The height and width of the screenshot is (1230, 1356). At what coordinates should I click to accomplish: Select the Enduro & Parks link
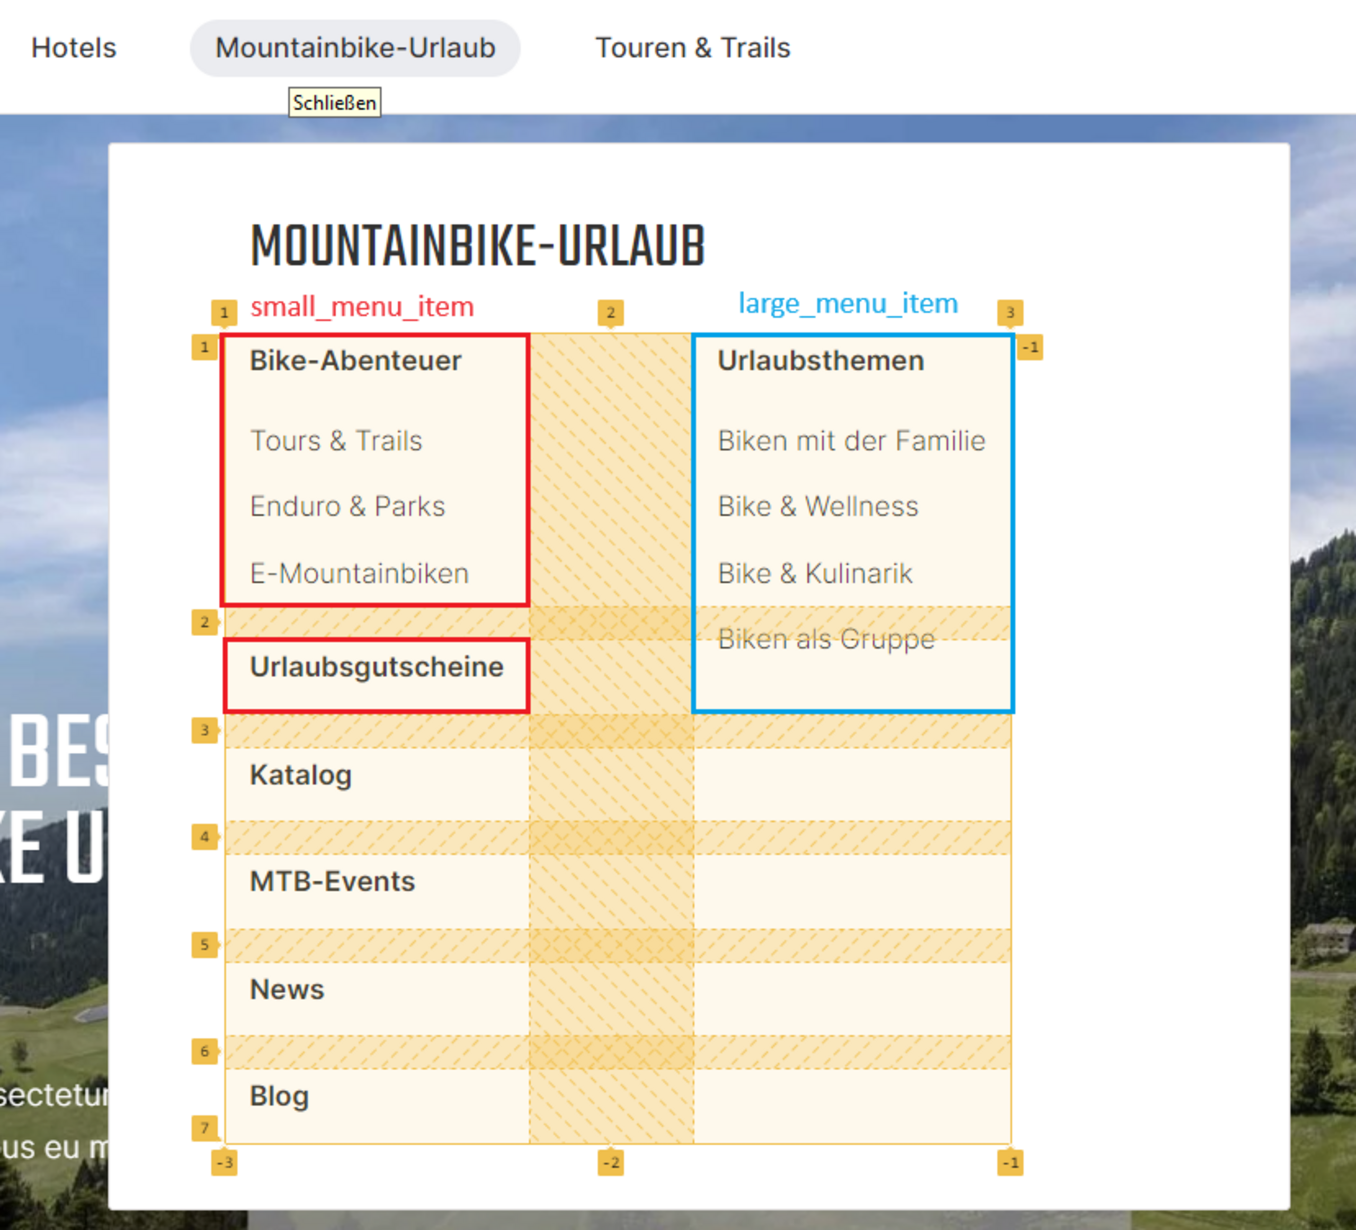pos(347,506)
